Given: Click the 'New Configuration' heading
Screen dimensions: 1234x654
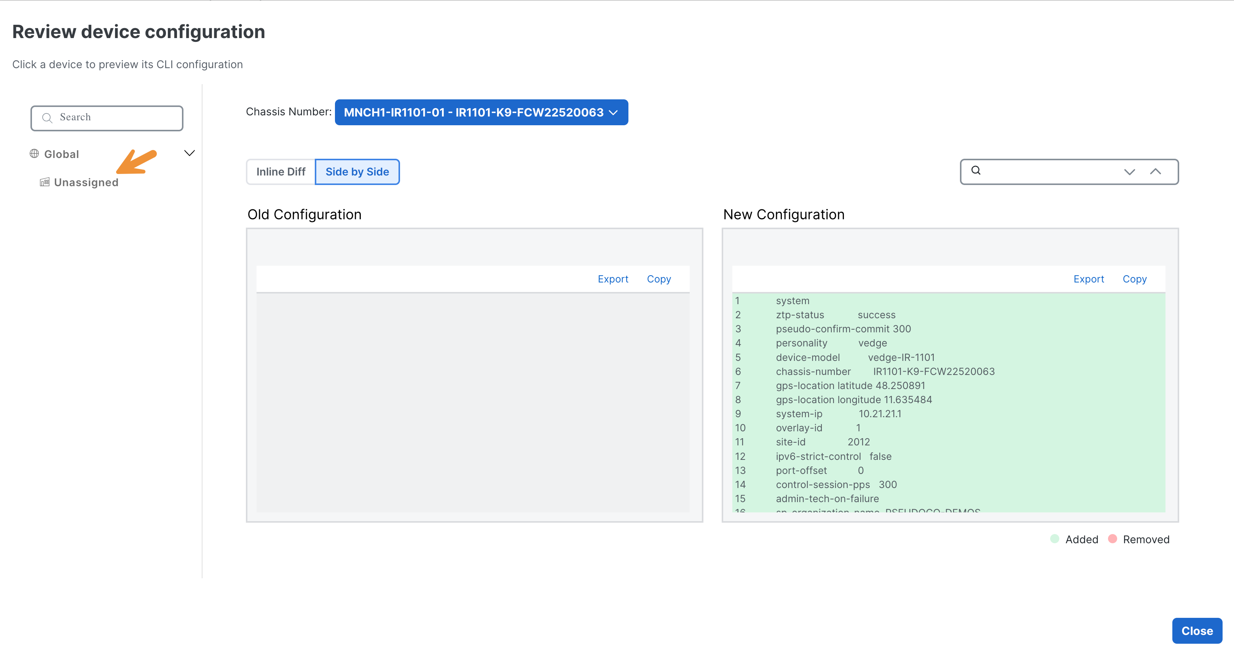Looking at the screenshot, I should click(x=784, y=215).
